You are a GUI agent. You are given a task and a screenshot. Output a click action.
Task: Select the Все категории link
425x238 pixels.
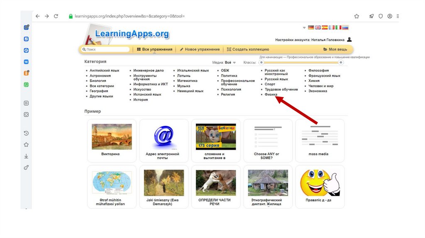tap(102, 86)
